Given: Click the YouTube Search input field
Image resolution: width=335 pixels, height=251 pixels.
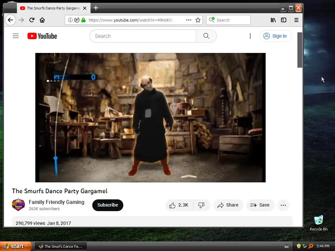Looking at the screenshot, I should (x=143, y=36).
